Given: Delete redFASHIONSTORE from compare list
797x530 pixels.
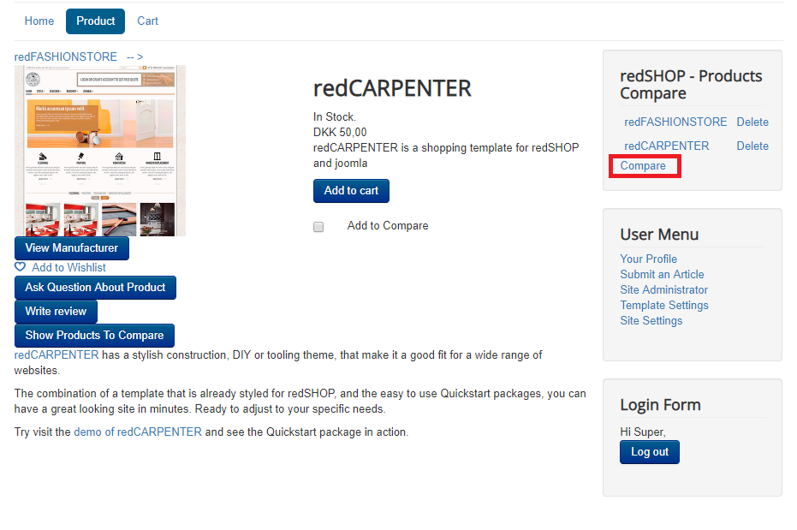Looking at the screenshot, I should [x=752, y=122].
